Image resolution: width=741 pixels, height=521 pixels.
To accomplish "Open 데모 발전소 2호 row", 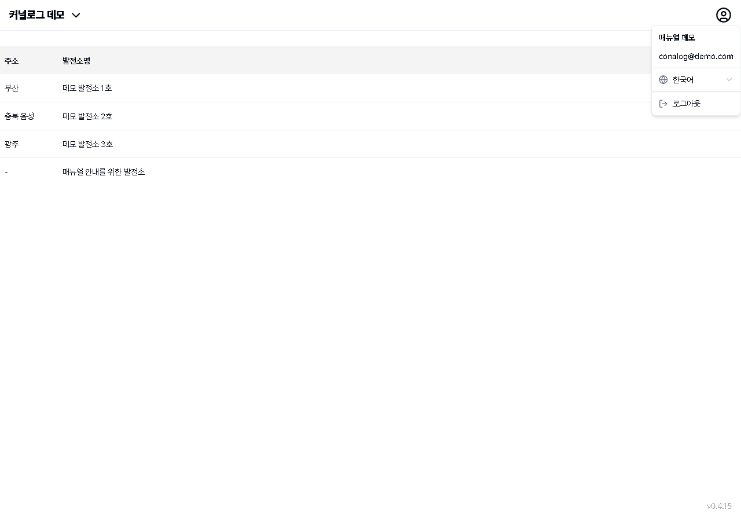I will pyautogui.click(x=87, y=116).
